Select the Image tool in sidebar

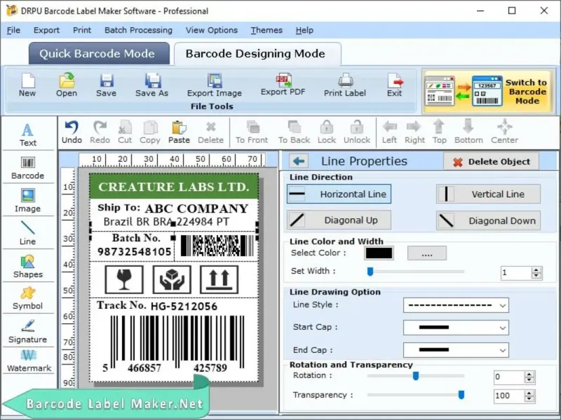[28, 200]
